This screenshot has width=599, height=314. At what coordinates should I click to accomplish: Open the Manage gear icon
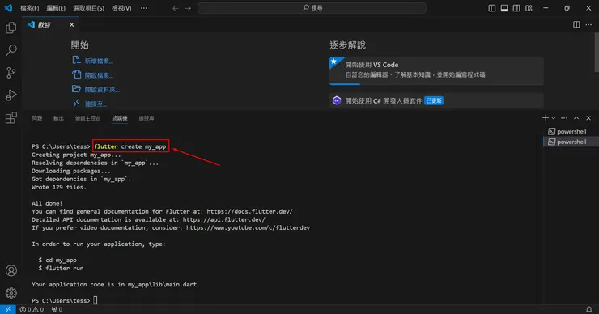tap(11, 293)
